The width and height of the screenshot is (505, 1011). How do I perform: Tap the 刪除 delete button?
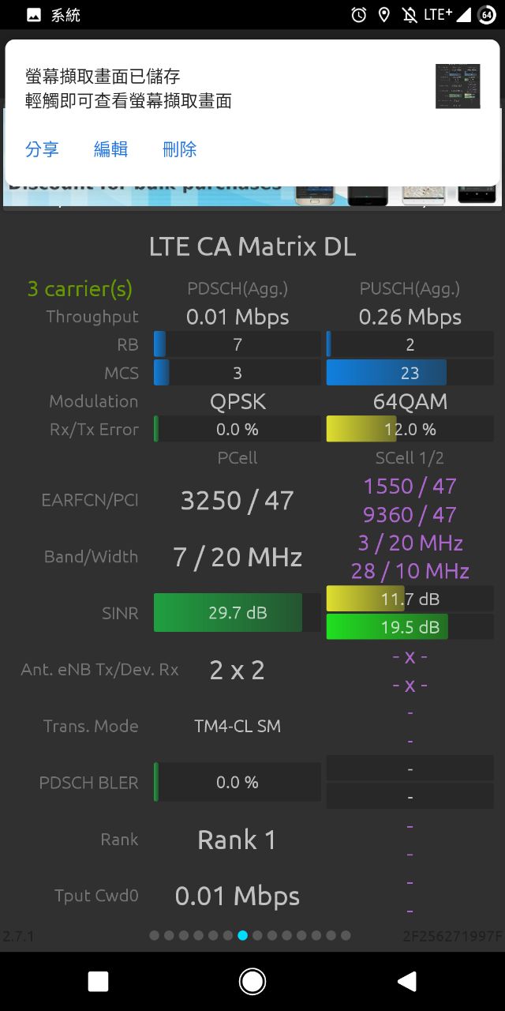pos(179,149)
